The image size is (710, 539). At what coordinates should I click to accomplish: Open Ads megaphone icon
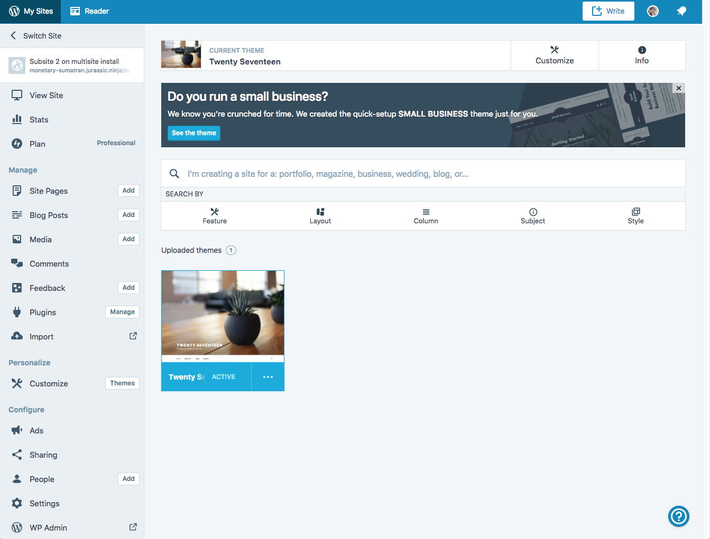point(17,430)
